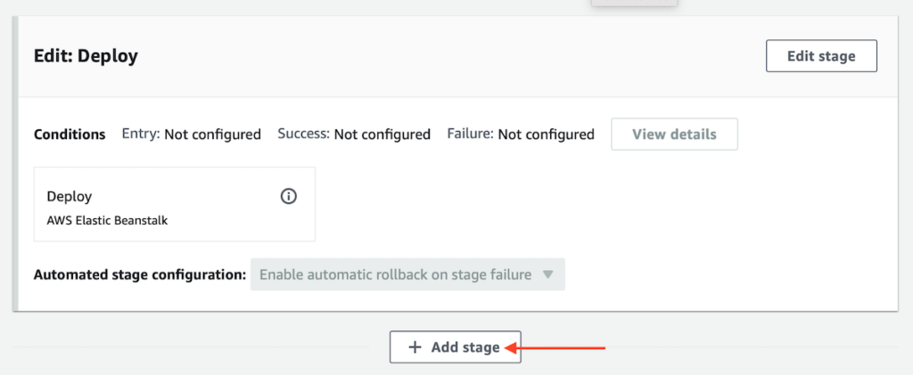Image resolution: width=913 pixels, height=375 pixels.
Task: Open the info icon on Deploy action
Action: [288, 197]
